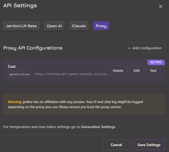The height and width of the screenshot is (152, 169).
Task: Delete the Cust proxy configuration
Action: click(x=118, y=70)
